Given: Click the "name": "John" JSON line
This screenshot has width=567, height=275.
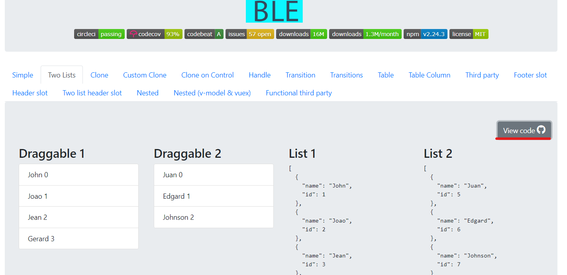Looking at the screenshot, I should click(327, 186).
